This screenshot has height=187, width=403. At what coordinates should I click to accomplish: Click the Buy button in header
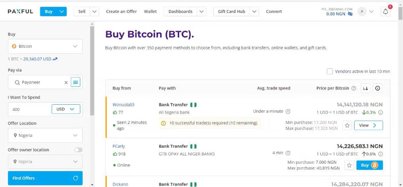point(49,11)
